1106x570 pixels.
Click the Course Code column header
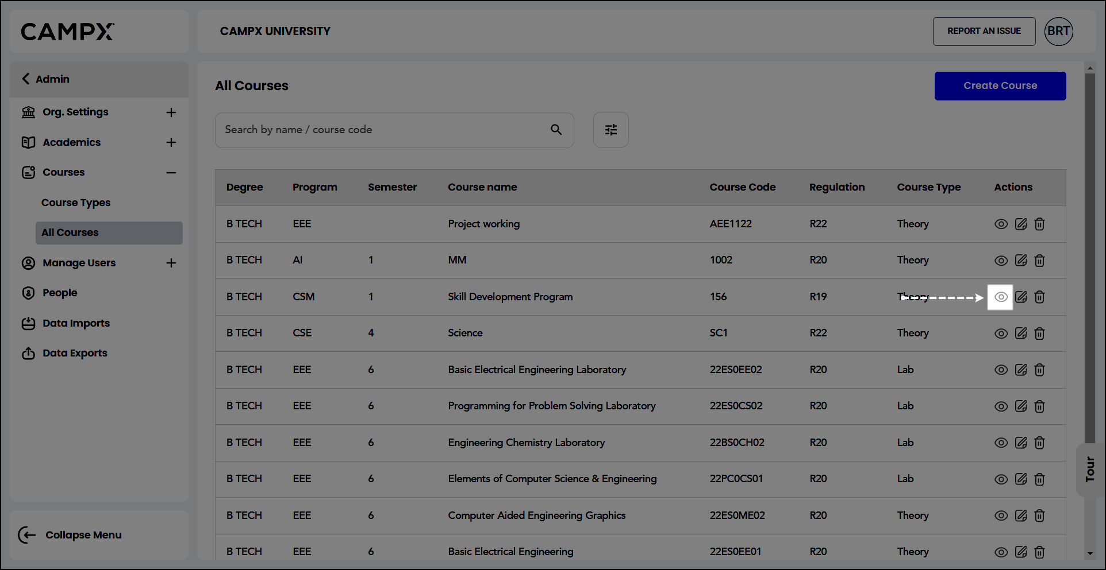743,187
